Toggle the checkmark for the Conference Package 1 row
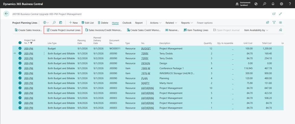The height and width of the screenshot is (124, 295). pos(20,68)
